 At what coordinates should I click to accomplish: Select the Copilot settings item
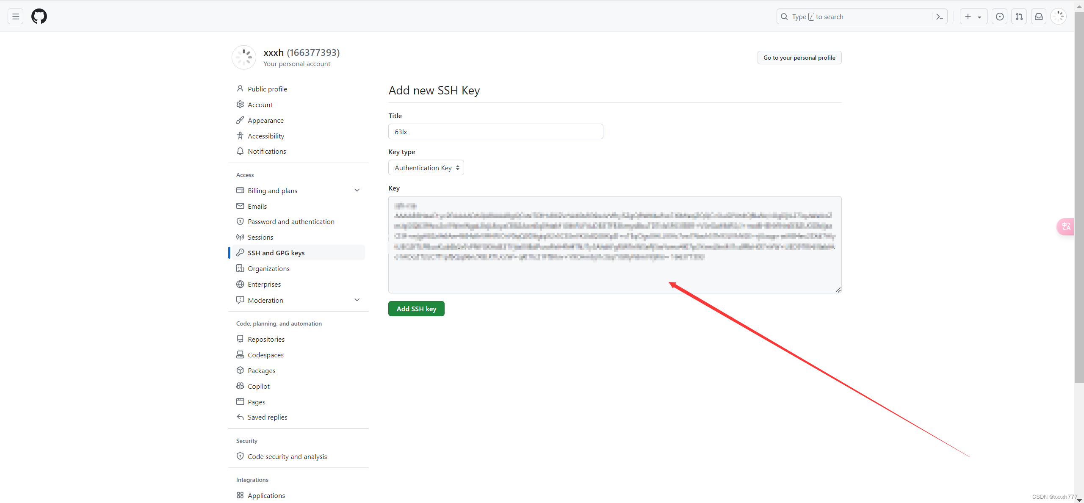click(258, 386)
